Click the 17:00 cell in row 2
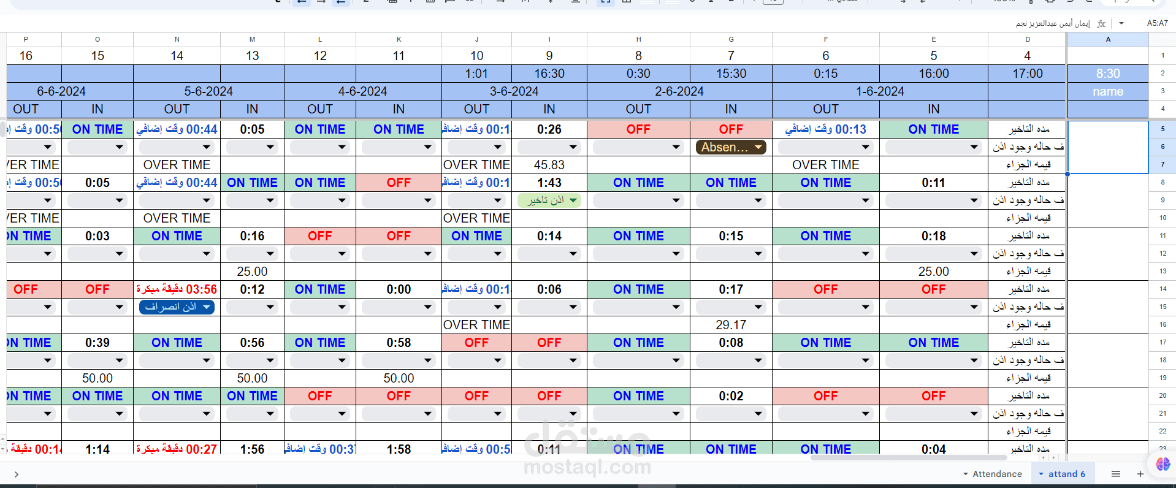The width and height of the screenshot is (1176, 488). point(1027,74)
